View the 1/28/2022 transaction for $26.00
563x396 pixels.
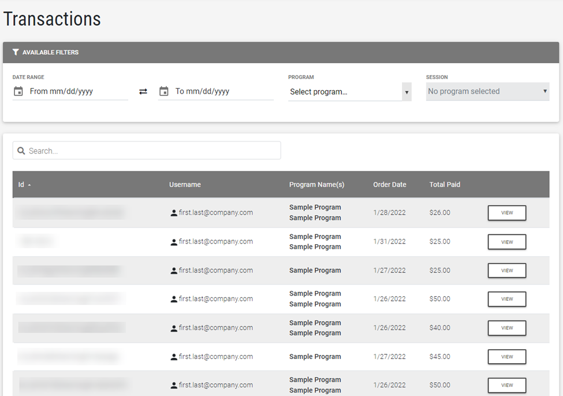(506, 213)
